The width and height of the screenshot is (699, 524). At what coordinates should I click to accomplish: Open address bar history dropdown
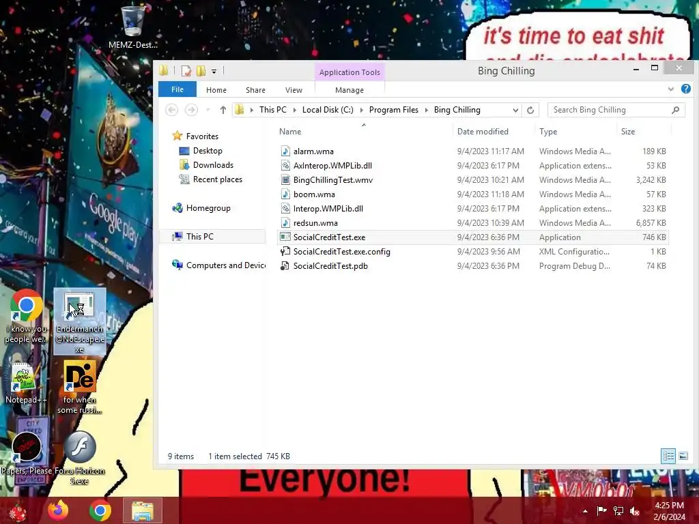tap(515, 110)
